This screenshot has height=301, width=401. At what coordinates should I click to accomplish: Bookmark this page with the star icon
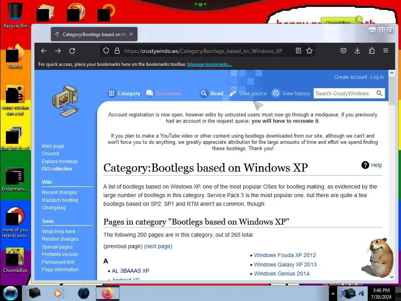coord(309,51)
